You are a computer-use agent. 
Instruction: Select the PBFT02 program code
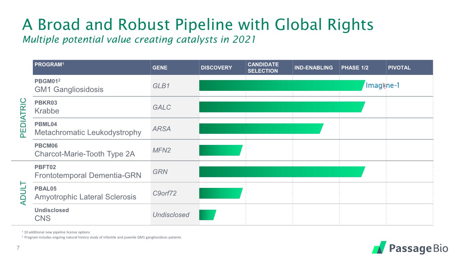coord(45,167)
